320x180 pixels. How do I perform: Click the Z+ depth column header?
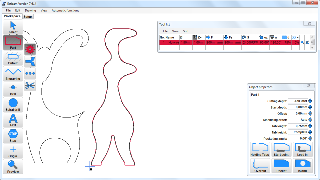199,37
